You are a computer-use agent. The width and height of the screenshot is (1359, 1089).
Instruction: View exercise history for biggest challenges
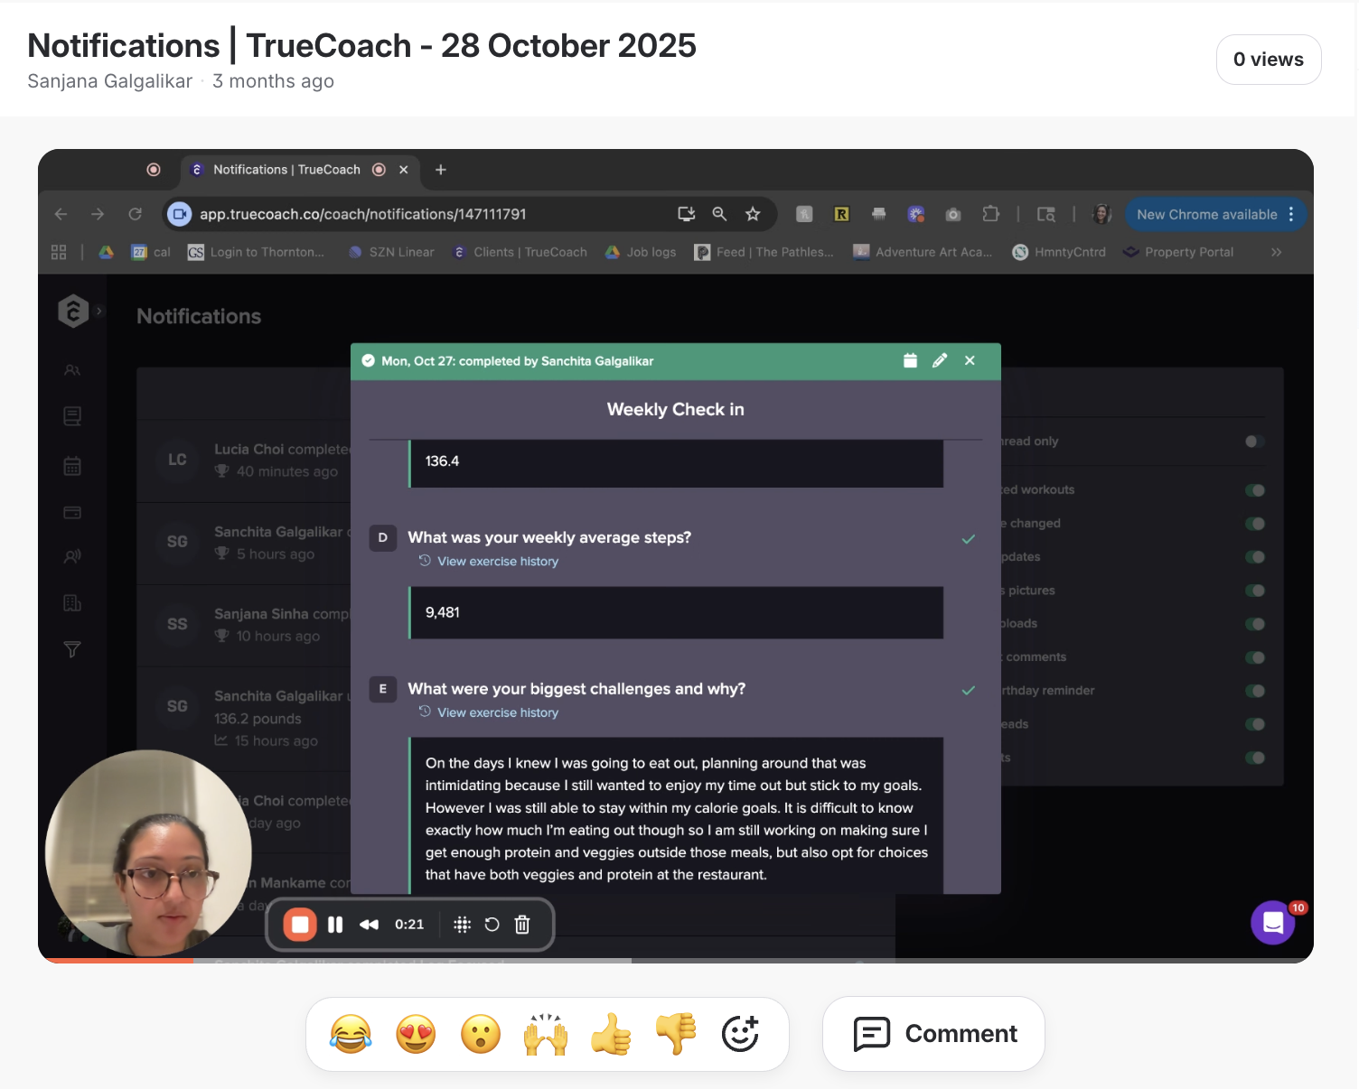tap(498, 712)
